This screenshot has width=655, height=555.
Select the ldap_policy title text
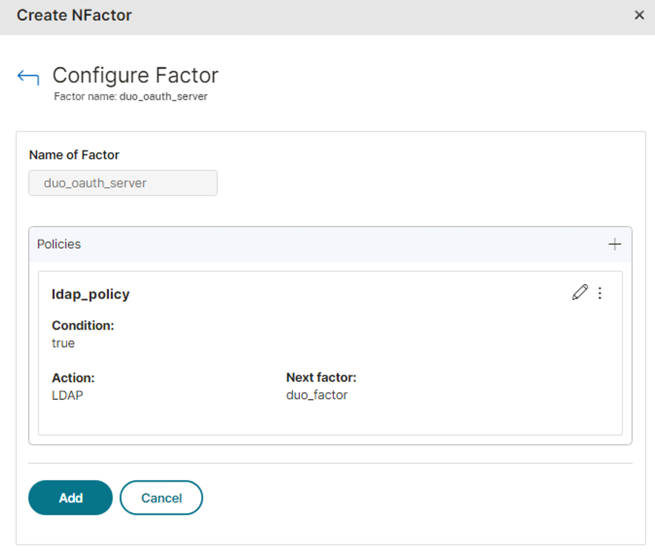point(90,294)
